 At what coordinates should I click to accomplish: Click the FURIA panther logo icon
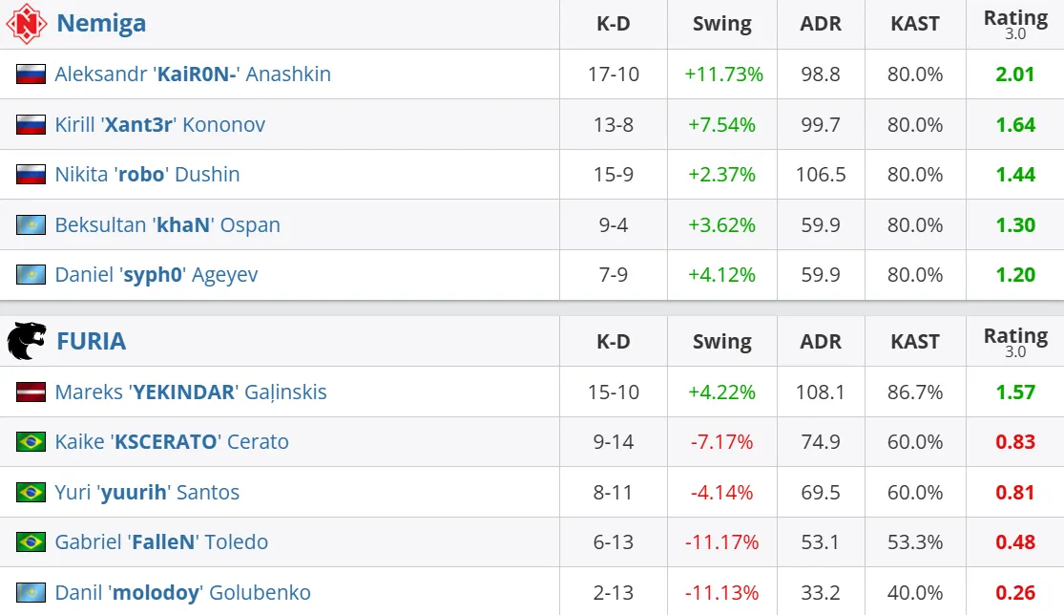click(27, 341)
